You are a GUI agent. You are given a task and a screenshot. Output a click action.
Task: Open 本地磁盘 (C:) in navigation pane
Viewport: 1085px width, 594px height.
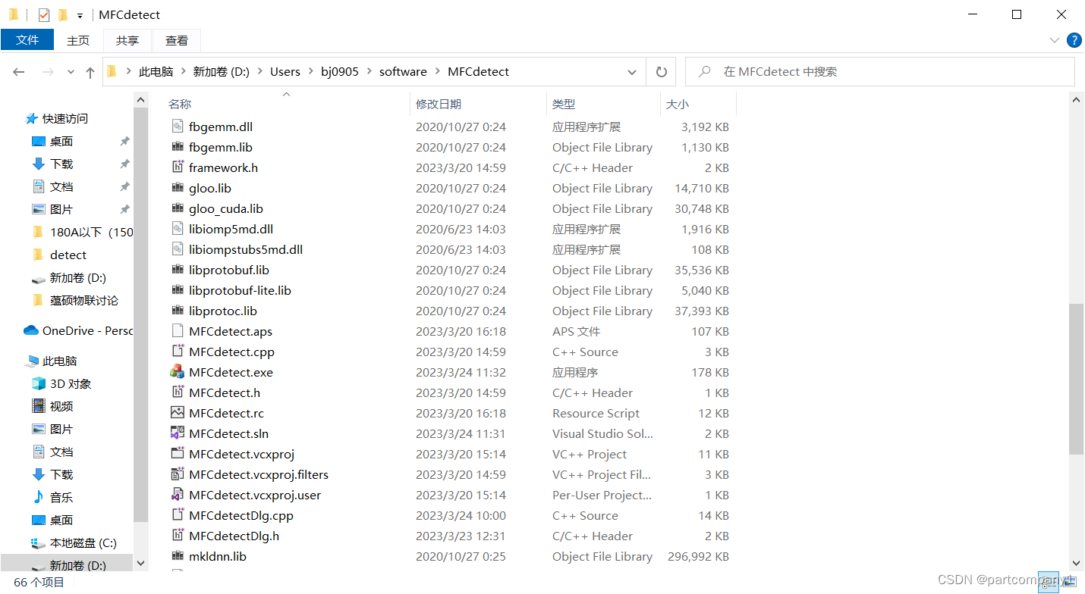tap(74, 542)
